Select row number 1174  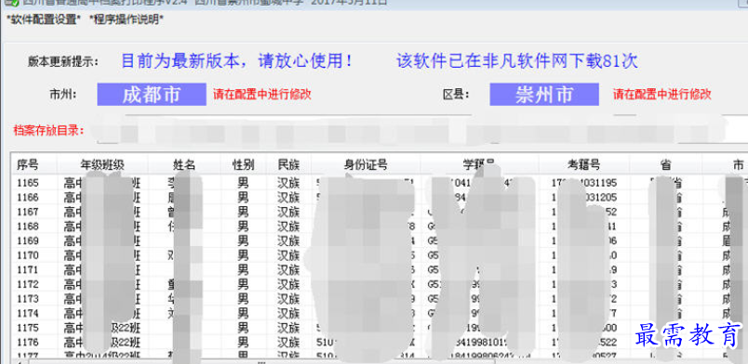tap(28, 314)
